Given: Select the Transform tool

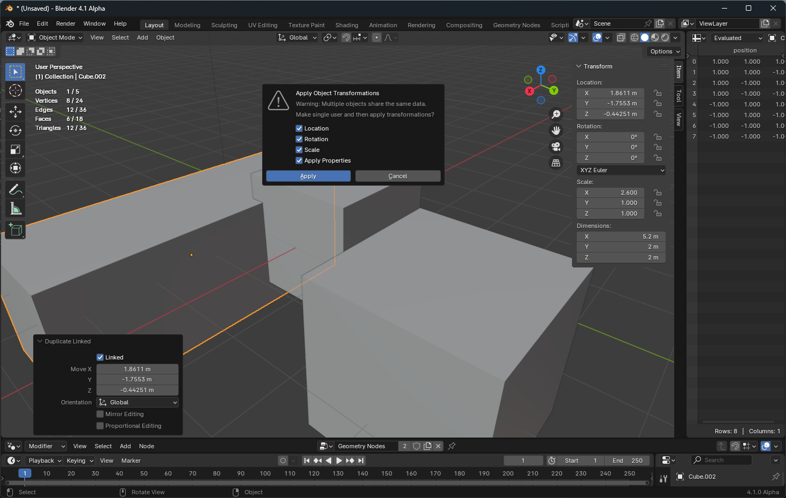Looking at the screenshot, I should pyautogui.click(x=16, y=168).
